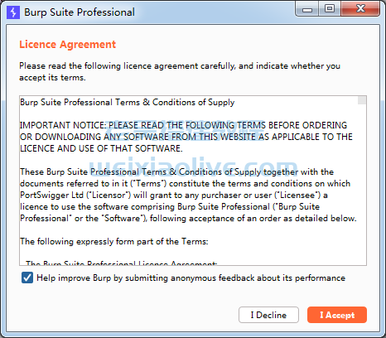Uncheck the anonymous feedback checkbox
Screen dimensions: 386x338
[27, 278]
